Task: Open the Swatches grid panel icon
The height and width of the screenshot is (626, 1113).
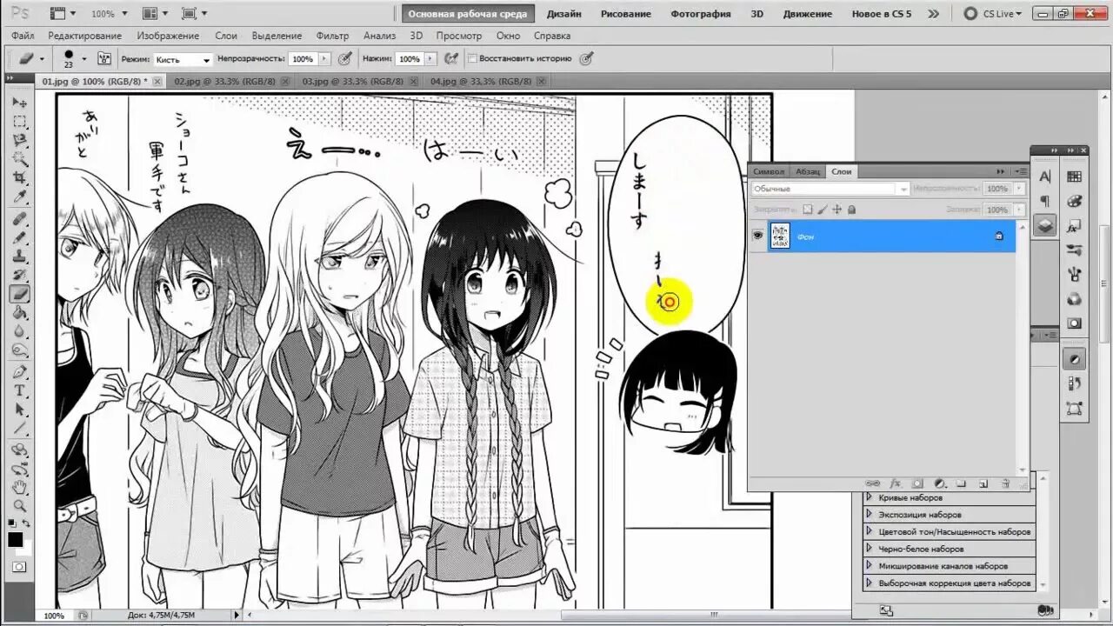Action: (1075, 176)
